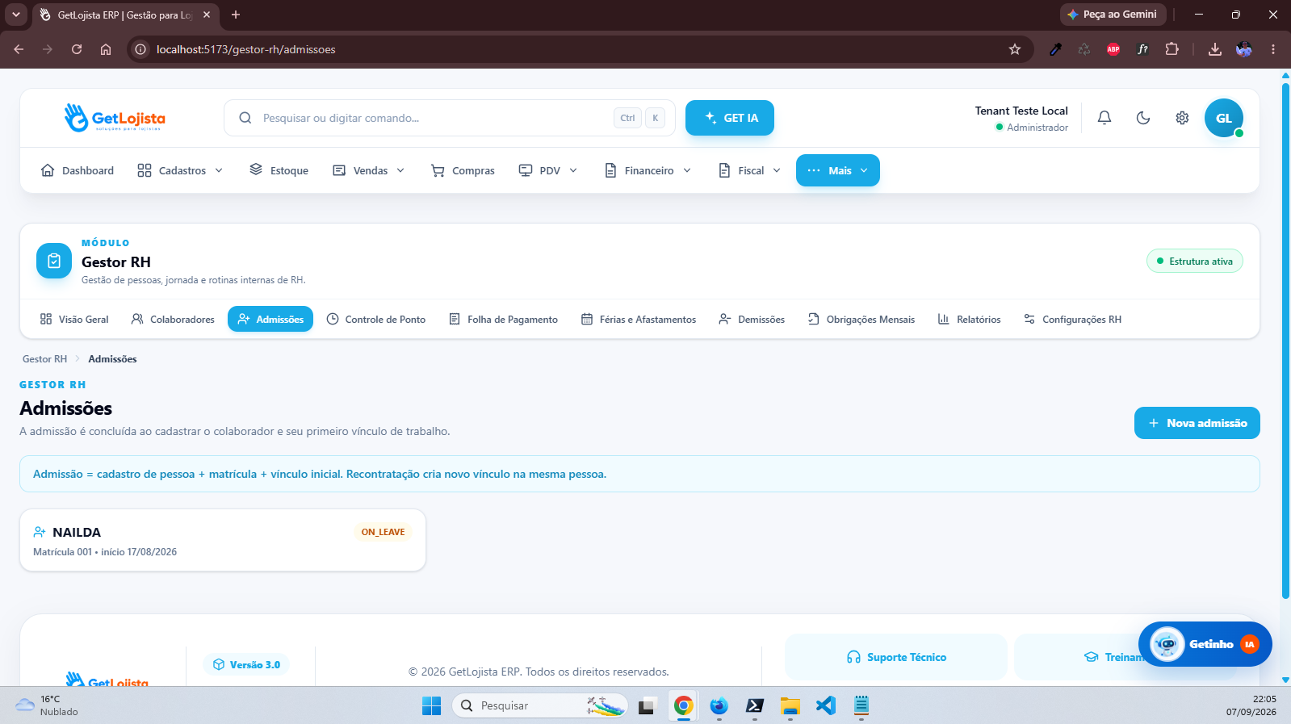Open settings via the gear icon

(x=1182, y=118)
